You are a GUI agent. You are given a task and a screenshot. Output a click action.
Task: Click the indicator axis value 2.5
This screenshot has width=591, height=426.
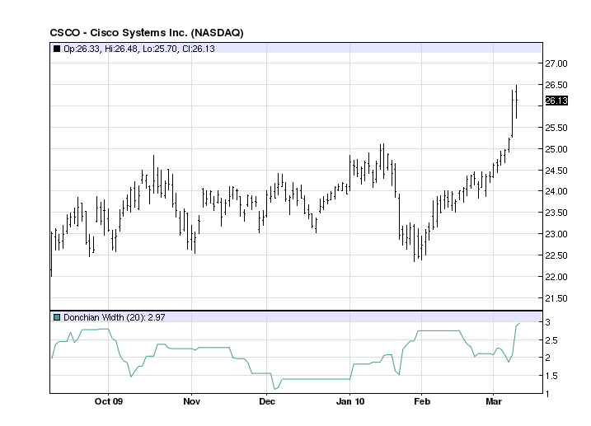click(x=551, y=340)
